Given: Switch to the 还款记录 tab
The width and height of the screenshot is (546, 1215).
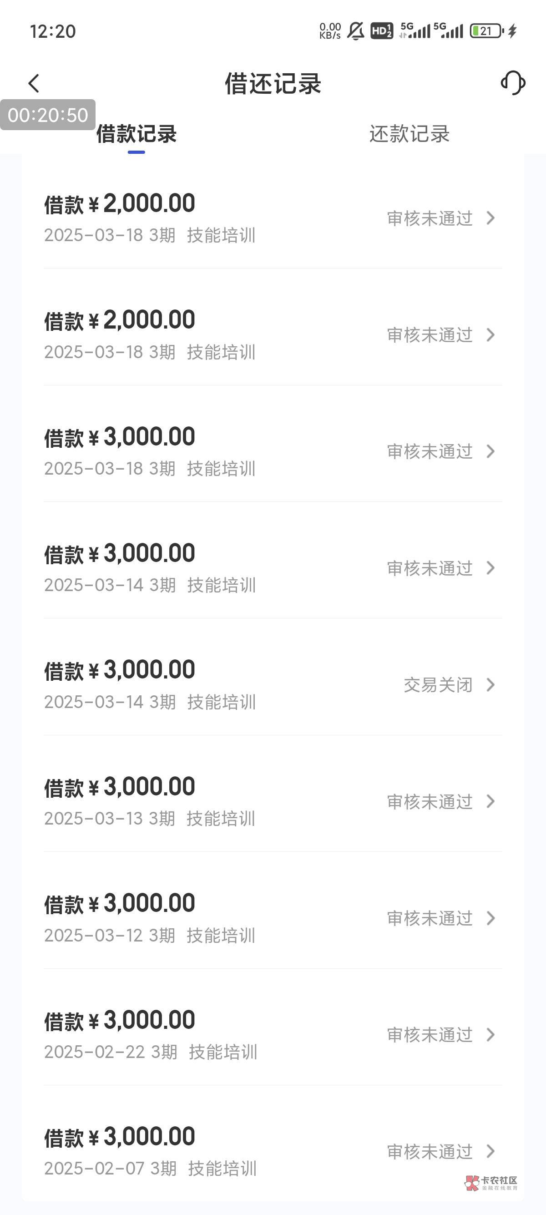Looking at the screenshot, I should click(x=409, y=134).
